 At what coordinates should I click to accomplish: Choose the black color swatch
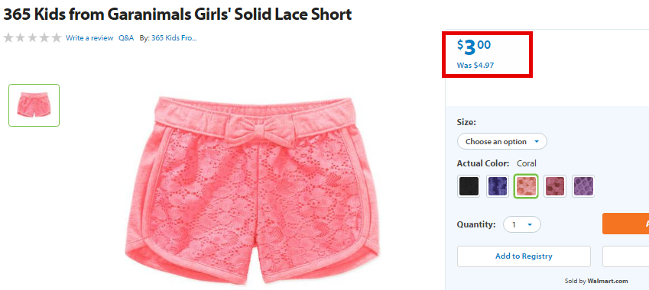click(x=469, y=186)
